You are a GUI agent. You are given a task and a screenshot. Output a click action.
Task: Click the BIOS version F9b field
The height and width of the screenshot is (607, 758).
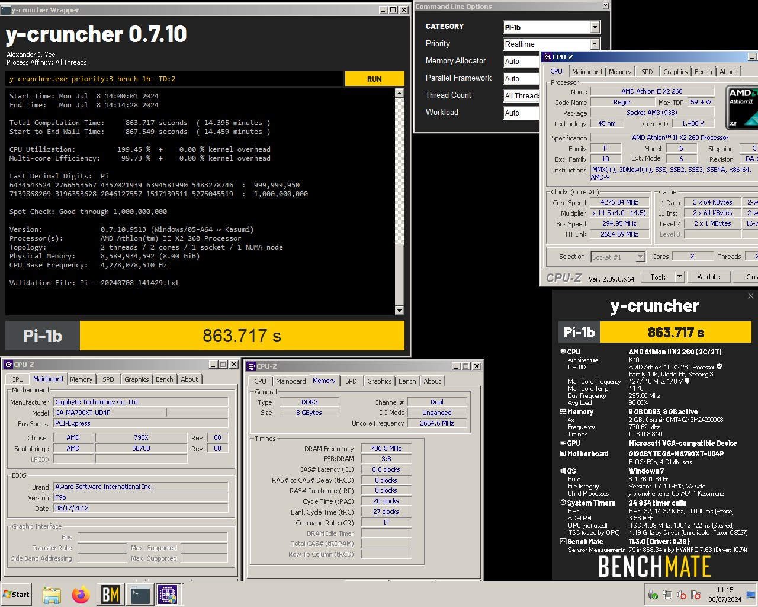click(140, 497)
